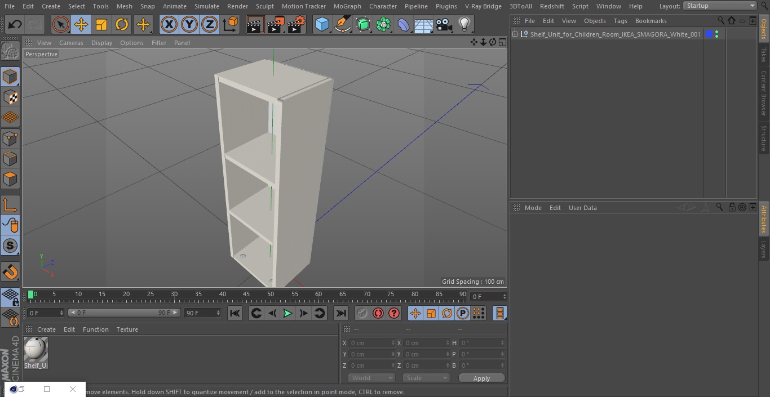Activate the Rotate tool
Image resolution: width=770 pixels, height=397 pixels.
point(122,24)
